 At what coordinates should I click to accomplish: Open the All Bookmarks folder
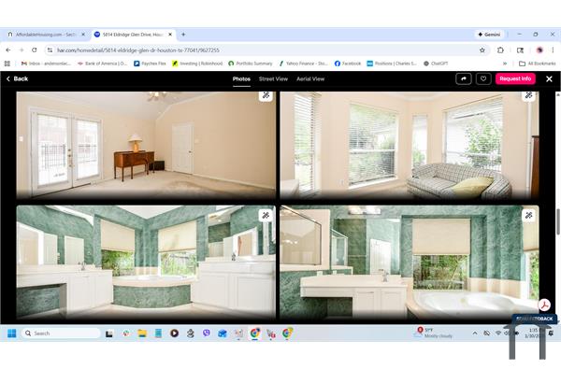coord(538,64)
